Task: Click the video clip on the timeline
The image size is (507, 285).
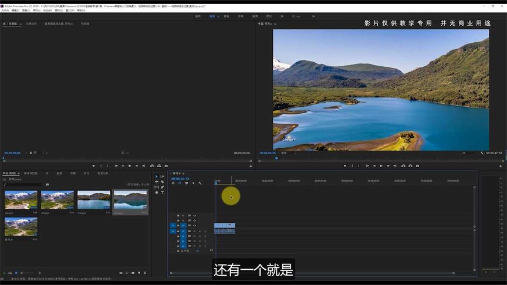Action: [x=225, y=225]
